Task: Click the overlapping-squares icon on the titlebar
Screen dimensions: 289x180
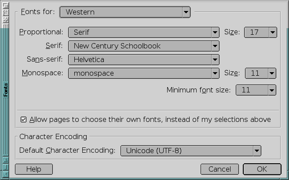Action: pyautogui.click(x=6, y=6)
